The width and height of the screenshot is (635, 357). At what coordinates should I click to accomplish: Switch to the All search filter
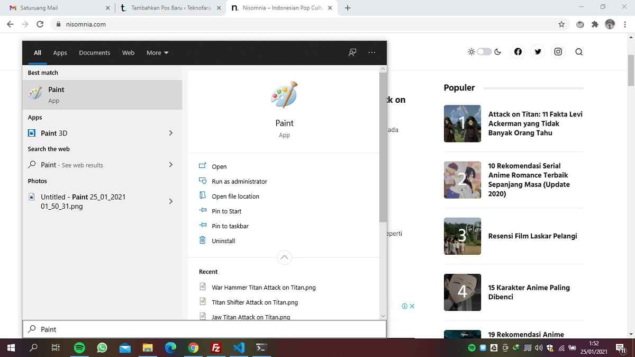(x=38, y=52)
